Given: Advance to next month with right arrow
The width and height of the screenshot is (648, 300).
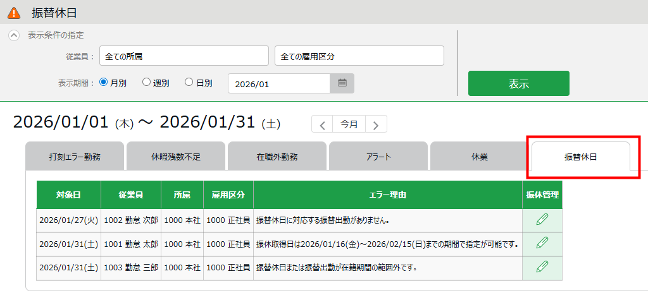Looking at the screenshot, I should [x=376, y=124].
